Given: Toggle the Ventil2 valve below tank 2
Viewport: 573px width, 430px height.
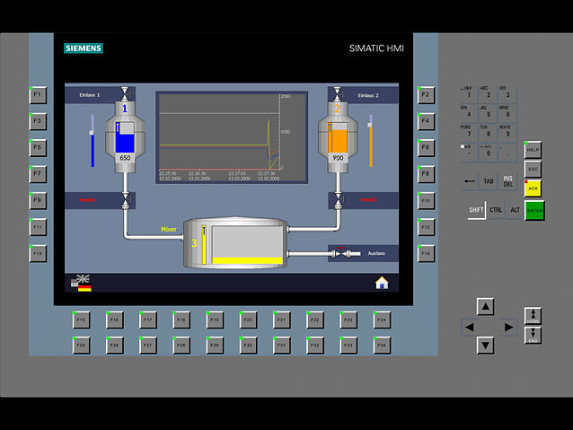Looking at the screenshot, I should pyautogui.click(x=338, y=200).
